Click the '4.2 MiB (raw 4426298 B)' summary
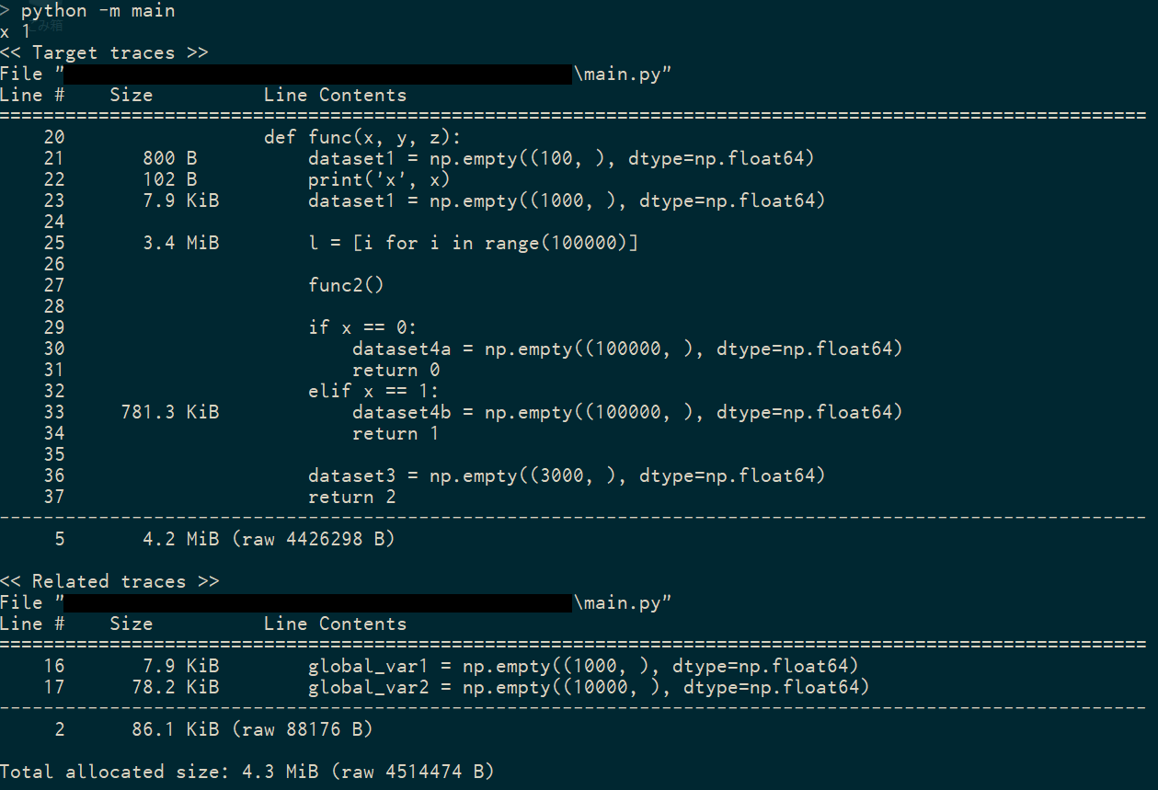 click(269, 539)
